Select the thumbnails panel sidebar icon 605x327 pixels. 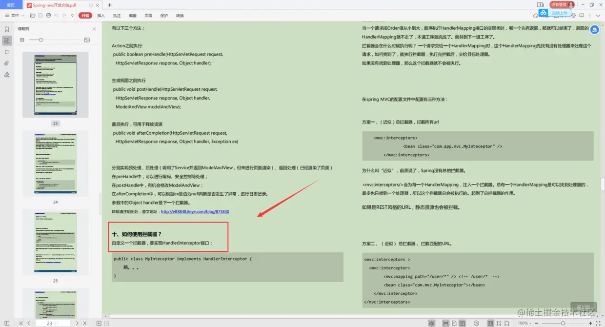pos(7,41)
